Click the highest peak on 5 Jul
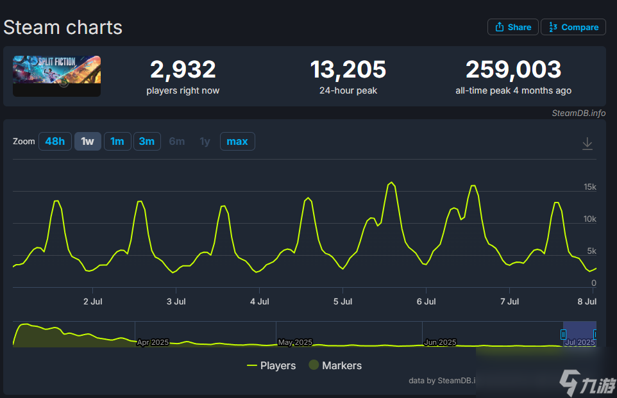Image resolution: width=617 pixels, height=398 pixels. pos(391,183)
